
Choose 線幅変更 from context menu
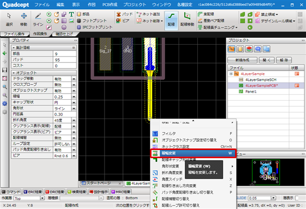193,153
